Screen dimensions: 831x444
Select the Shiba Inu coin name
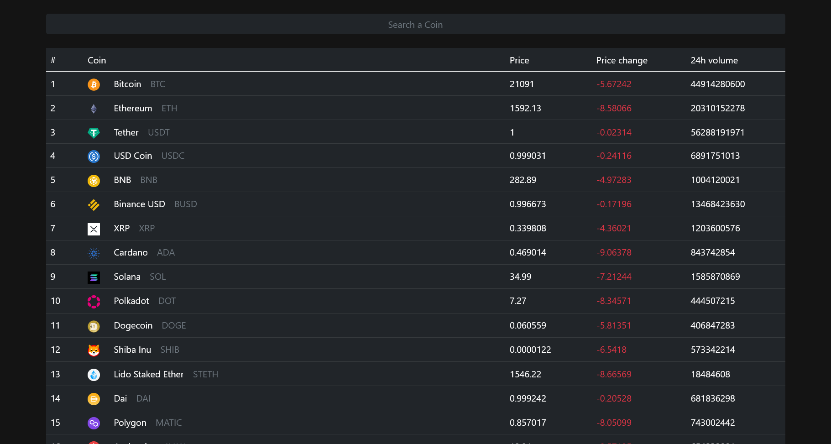tap(132, 350)
